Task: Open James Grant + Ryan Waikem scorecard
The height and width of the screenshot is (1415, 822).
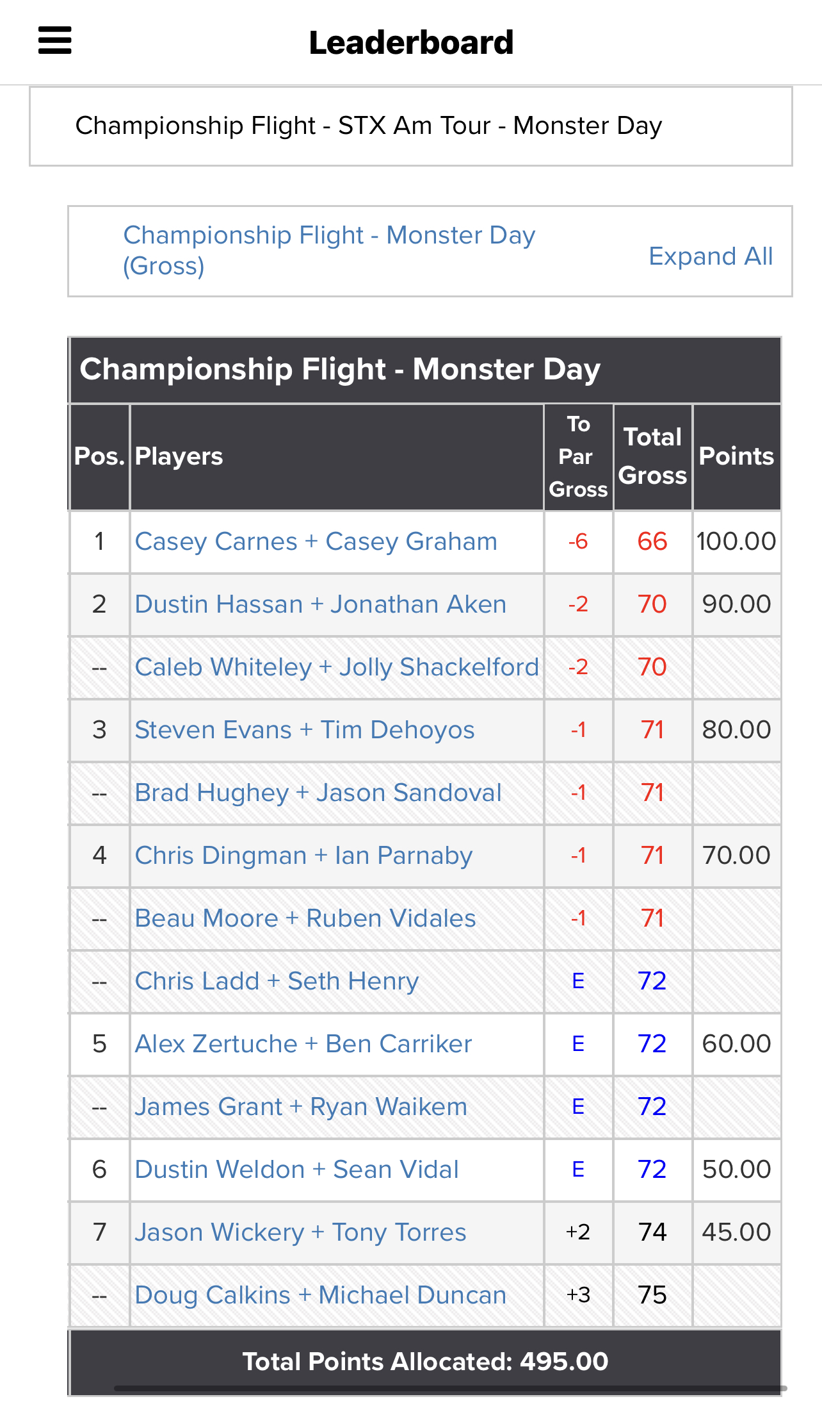Action: click(301, 1107)
